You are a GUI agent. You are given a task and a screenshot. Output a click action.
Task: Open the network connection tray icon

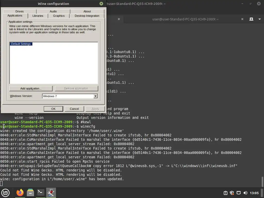(238, 193)
